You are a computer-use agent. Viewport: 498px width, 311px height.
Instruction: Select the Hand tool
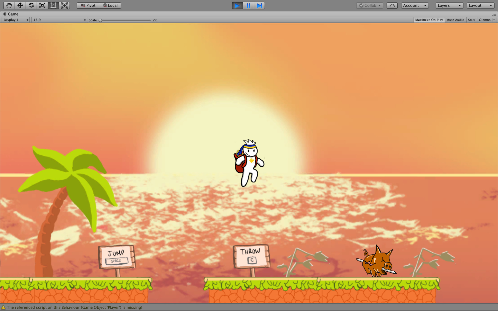(9, 5)
